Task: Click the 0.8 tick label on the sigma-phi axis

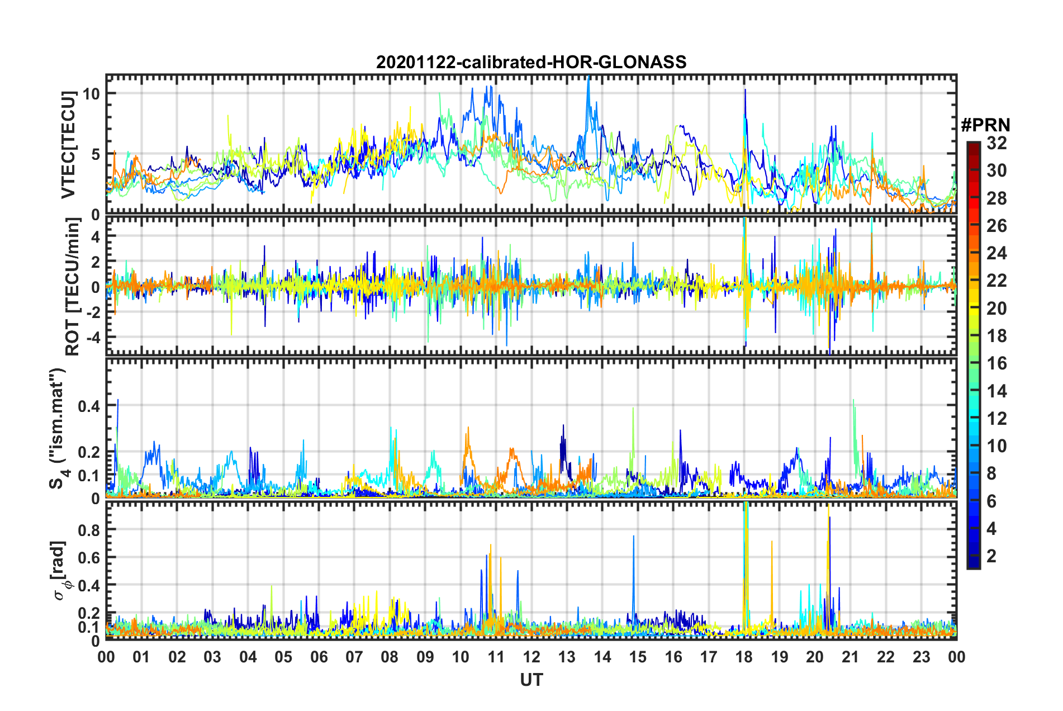Action: click(89, 529)
